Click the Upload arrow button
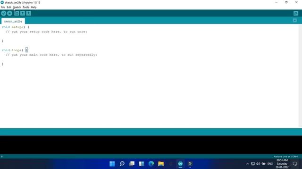302x169 pixels. pos(9,13)
